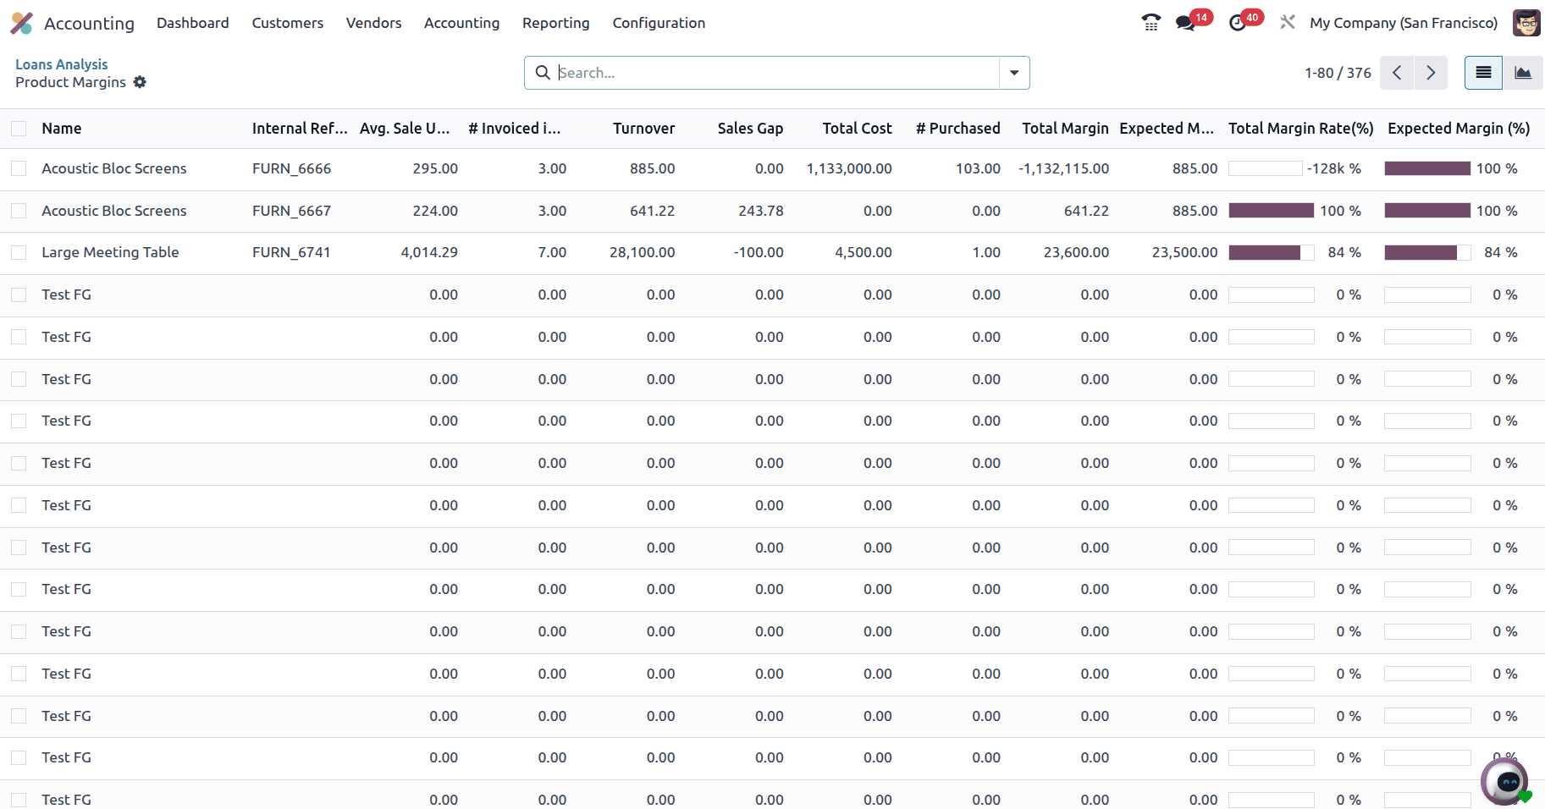The height and width of the screenshot is (809, 1545).
Task: Return to Loans Analysis breadcrumb
Action: coord(60,63)
